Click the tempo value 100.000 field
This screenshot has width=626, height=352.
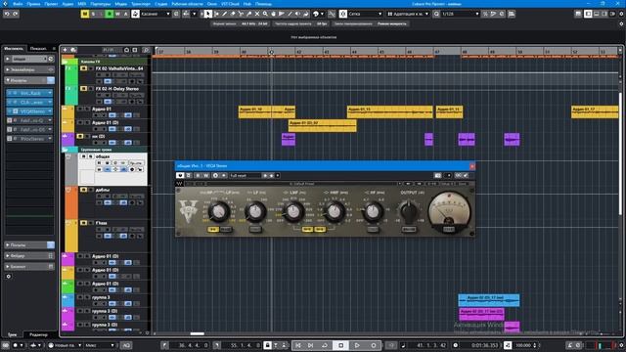click(523, 345)
